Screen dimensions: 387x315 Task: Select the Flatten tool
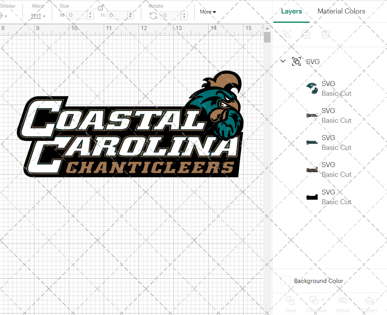coord(369,304)
